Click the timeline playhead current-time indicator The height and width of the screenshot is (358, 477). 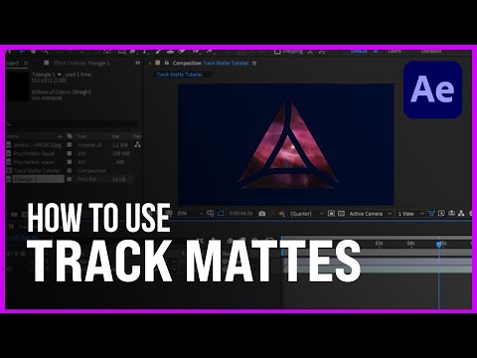[x=439, y=245]
